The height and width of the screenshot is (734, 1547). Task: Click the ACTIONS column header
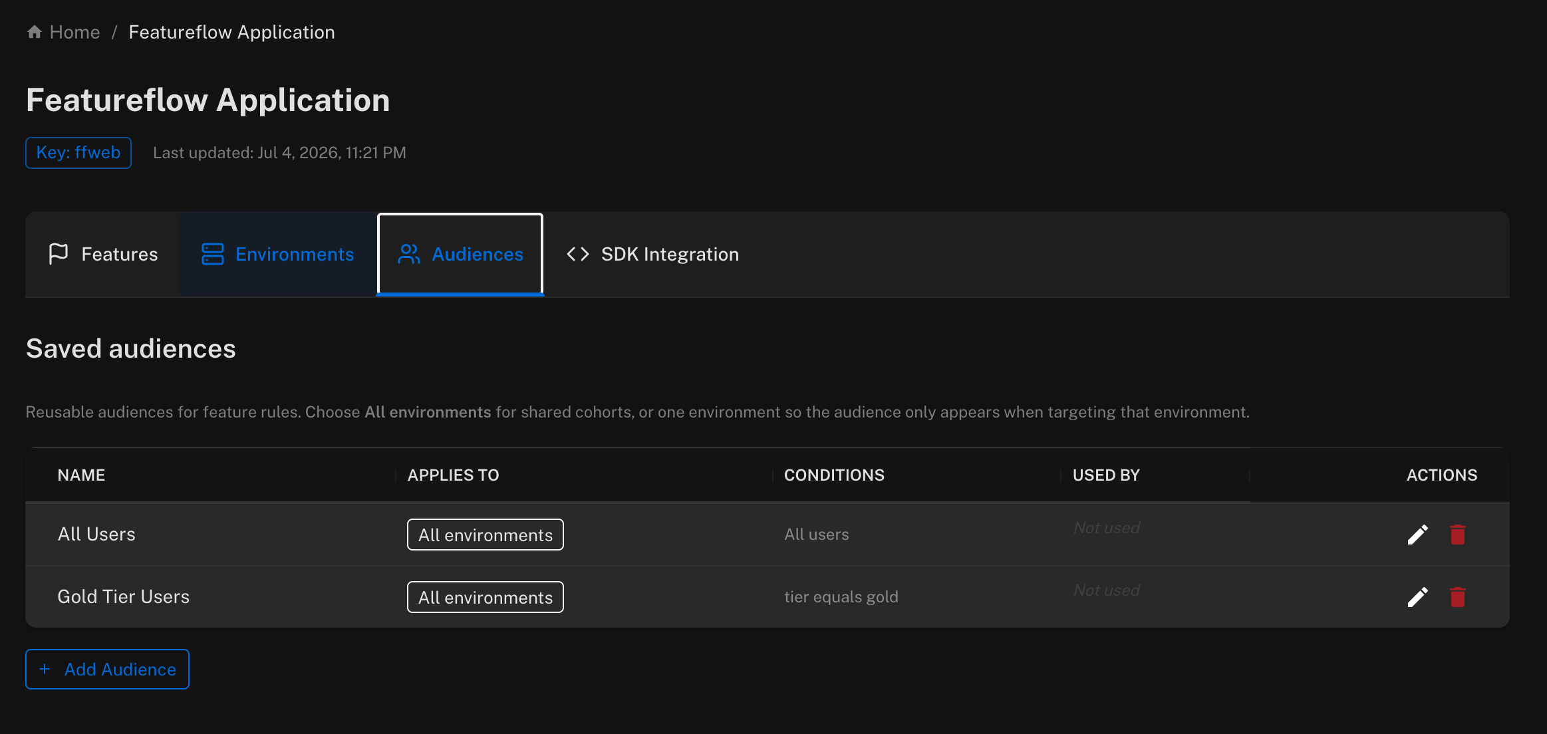tap(1442, 475)
